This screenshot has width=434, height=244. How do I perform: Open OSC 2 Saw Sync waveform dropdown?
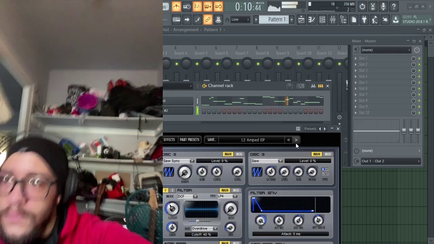(179, 161)
